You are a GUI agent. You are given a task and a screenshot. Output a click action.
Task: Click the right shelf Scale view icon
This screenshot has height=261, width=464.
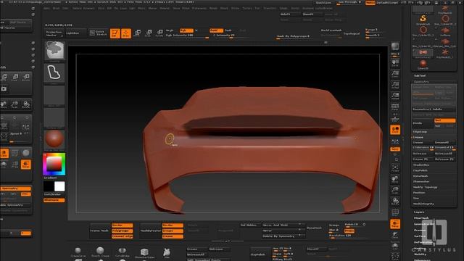coord(395,190)
